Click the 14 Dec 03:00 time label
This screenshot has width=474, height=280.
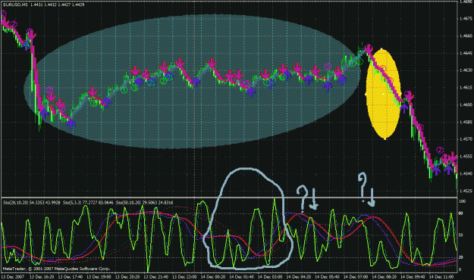270,277
